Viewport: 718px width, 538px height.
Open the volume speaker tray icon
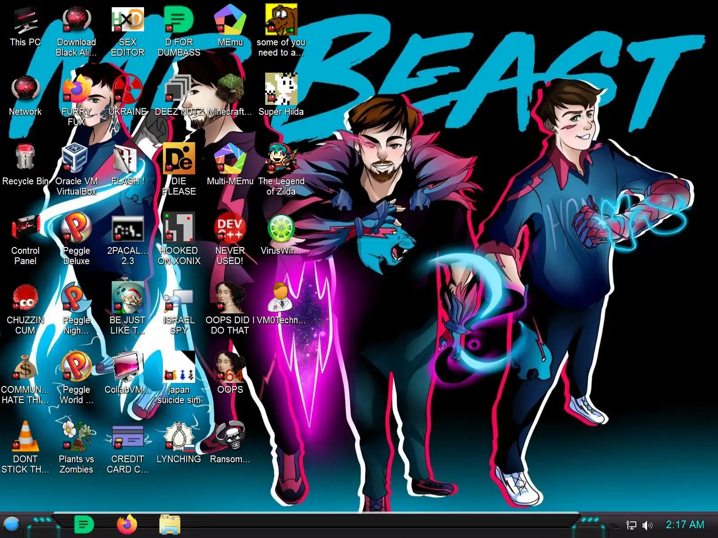point(647,525)
